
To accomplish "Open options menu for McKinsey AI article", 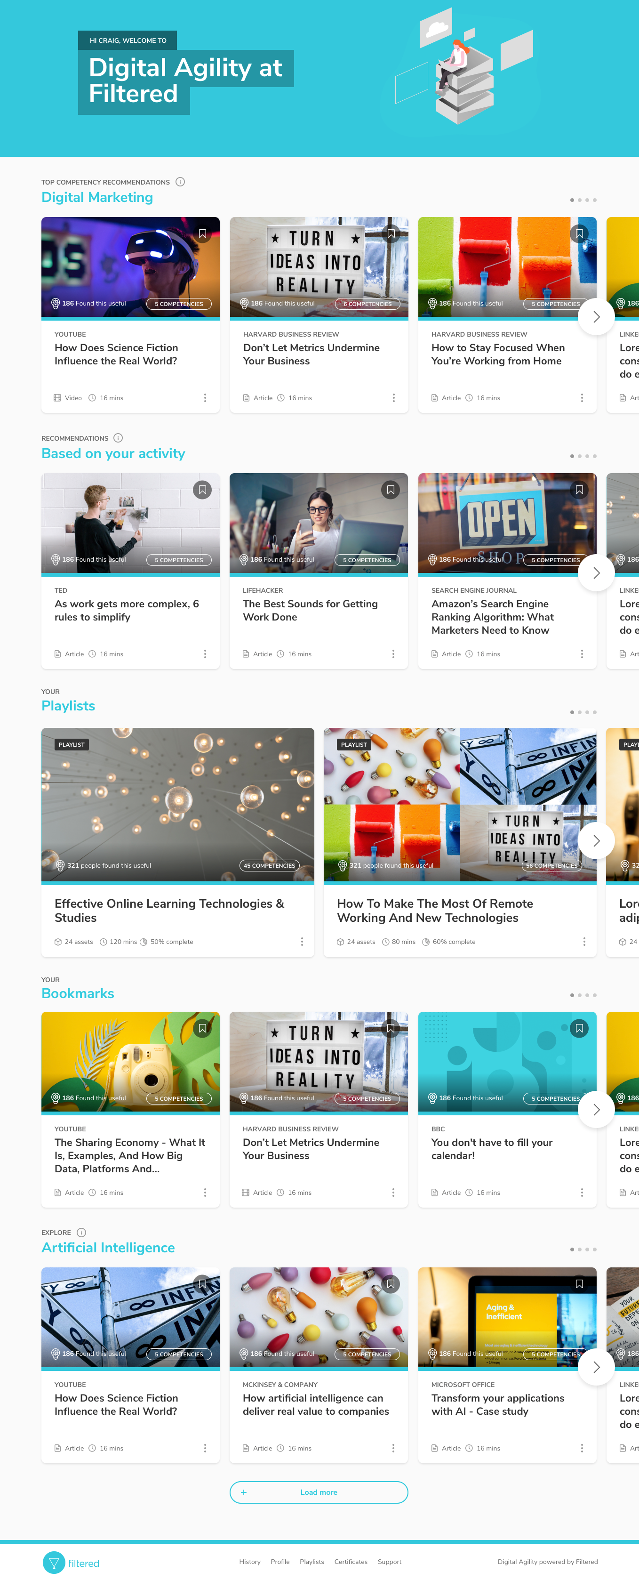I will click(393, 1448).
